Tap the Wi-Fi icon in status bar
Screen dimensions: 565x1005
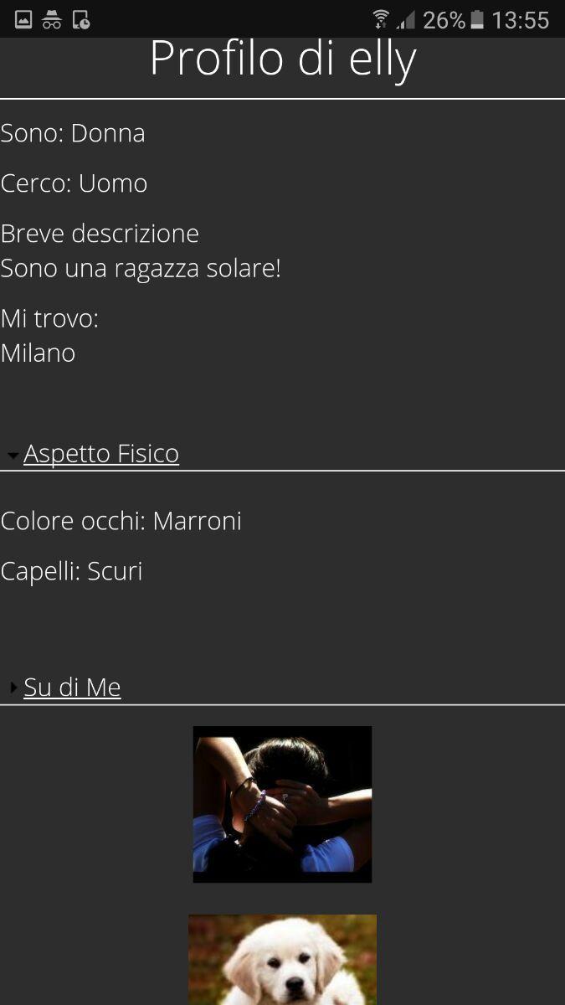coord(382,19)
